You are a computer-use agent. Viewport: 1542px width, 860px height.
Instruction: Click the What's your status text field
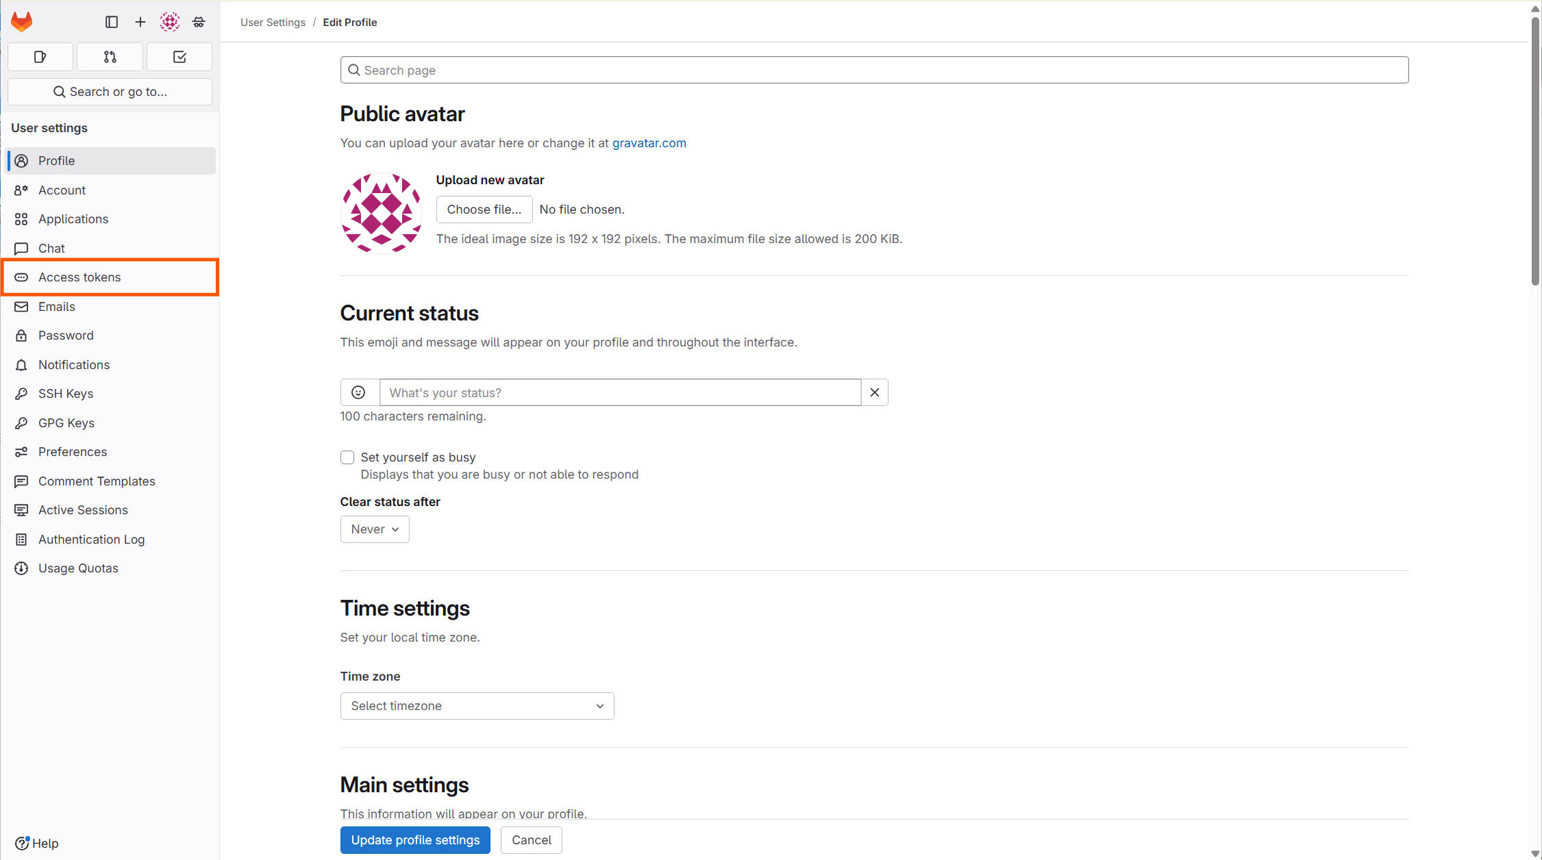(620, 392)
